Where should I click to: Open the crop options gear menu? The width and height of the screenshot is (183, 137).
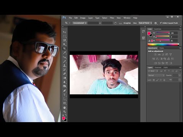[156, 23]
